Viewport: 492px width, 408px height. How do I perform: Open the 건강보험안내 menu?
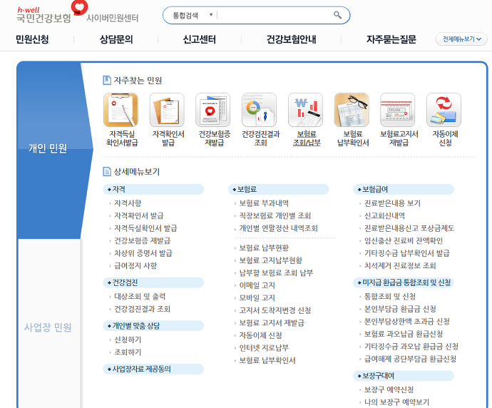pyautogui.click(x=291, y=39)
